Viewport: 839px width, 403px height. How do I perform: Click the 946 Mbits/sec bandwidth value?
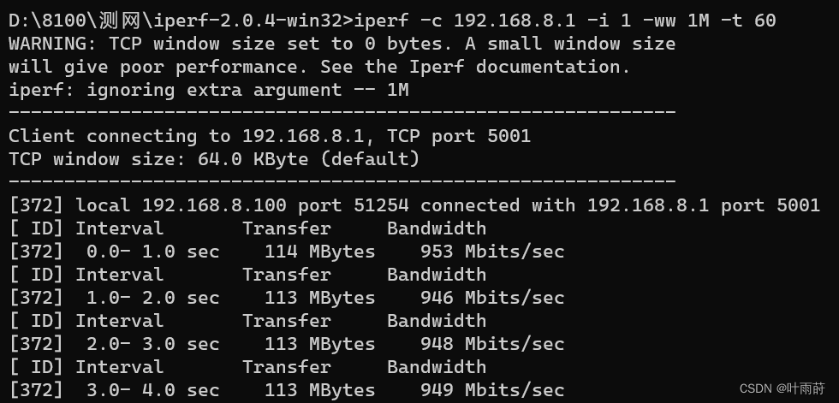pyautogui.click(x=492, y=298)
